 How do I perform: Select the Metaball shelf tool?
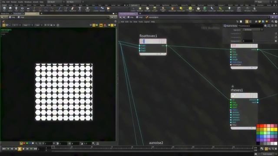point(102,9)
